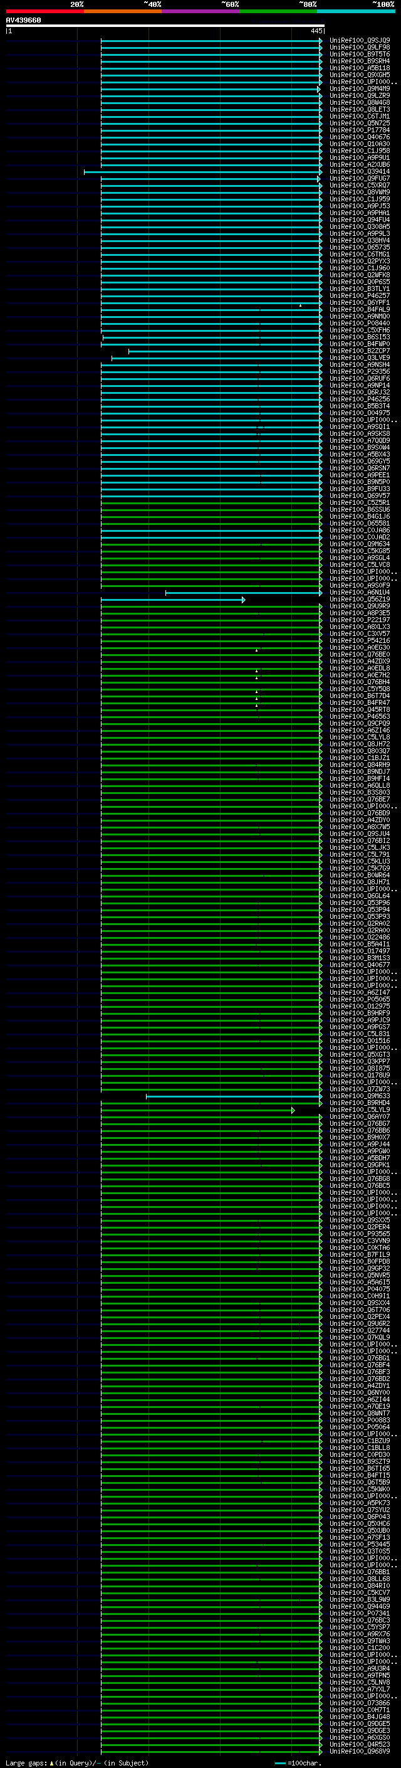Select label UniRef100_Q94FU4
This screenshot has height=1768, width=401.
point(360,220)
